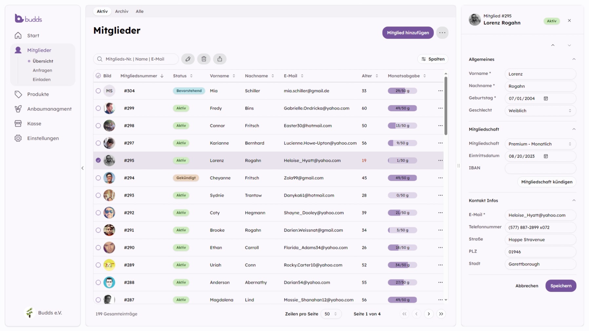Select row checkbox for member #298
This screenshot has height=331, width=589.
pos(98,126)
